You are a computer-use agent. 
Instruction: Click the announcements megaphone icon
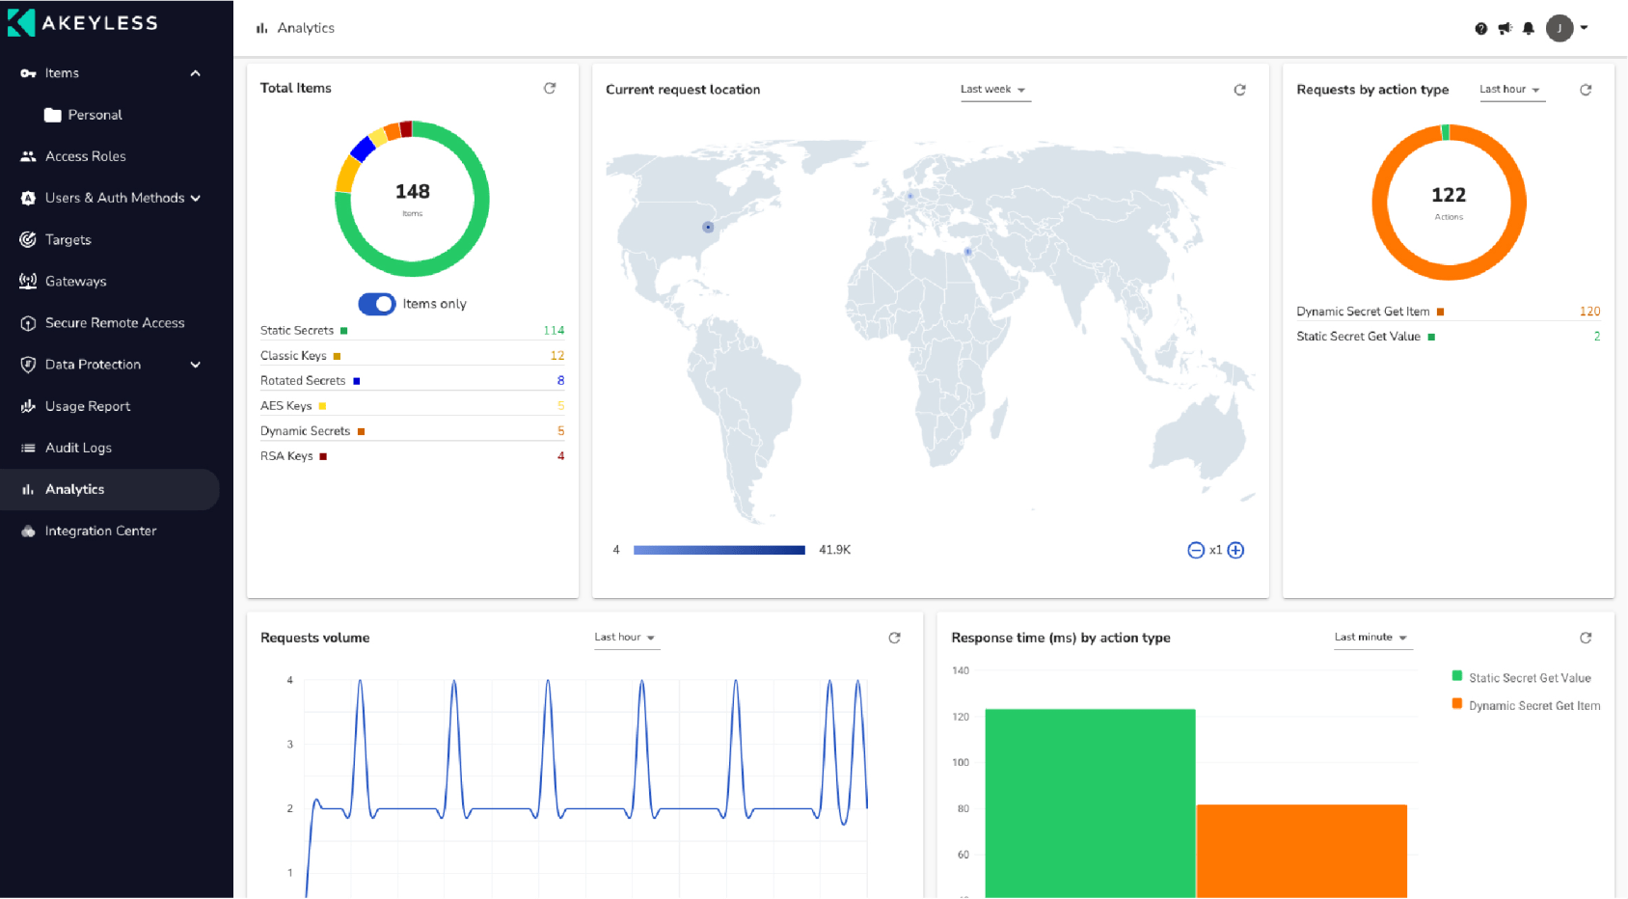[1505, 28]
